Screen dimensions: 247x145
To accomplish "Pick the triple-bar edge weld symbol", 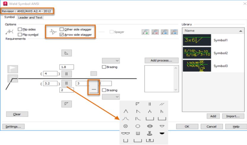I will click(x=138, y=133).
